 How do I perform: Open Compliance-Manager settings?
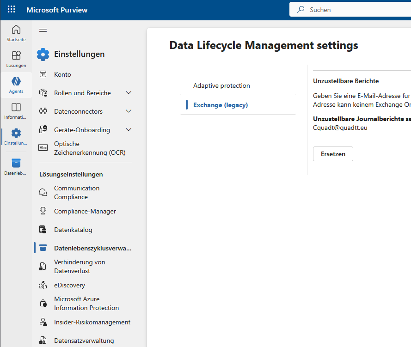click(85, 211)
